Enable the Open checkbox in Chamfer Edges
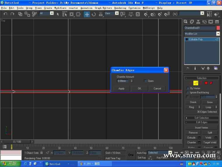222x167 pixels. point(145,81)
